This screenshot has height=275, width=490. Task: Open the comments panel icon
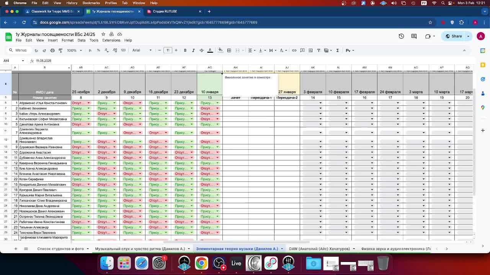point(414,36)
